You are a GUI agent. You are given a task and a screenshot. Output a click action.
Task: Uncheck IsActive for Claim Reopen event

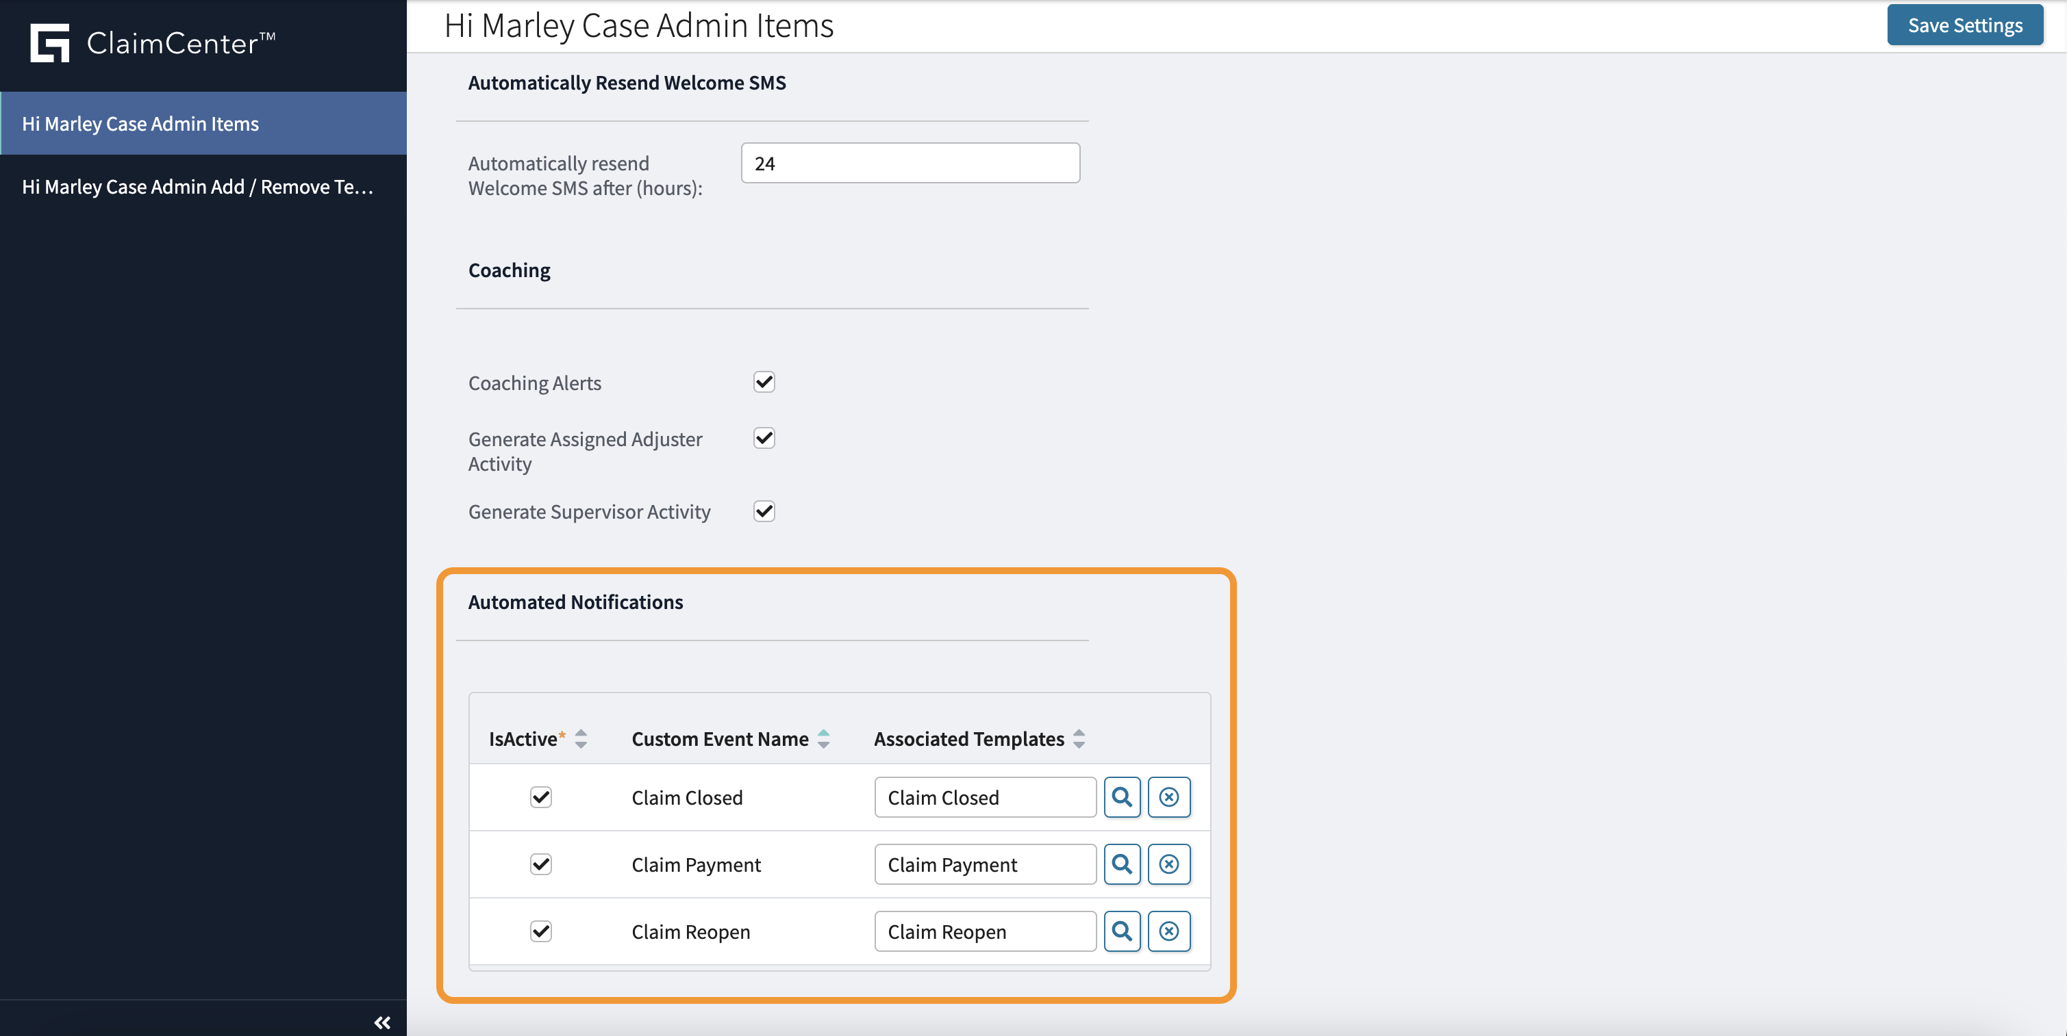(x=541, y=931)
